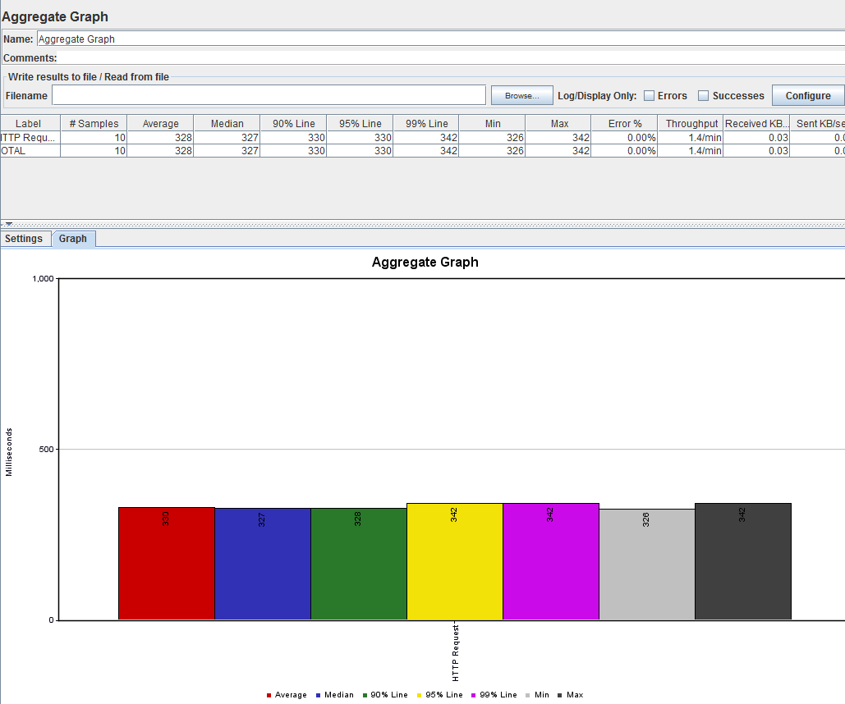Screen dimensions: 845x704
Task: Select the Graph tab
Action: (73, 239)
